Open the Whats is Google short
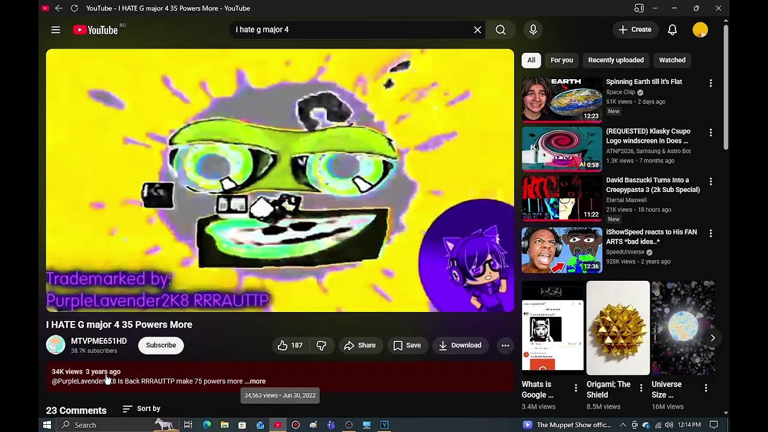 tap(553, 328)
